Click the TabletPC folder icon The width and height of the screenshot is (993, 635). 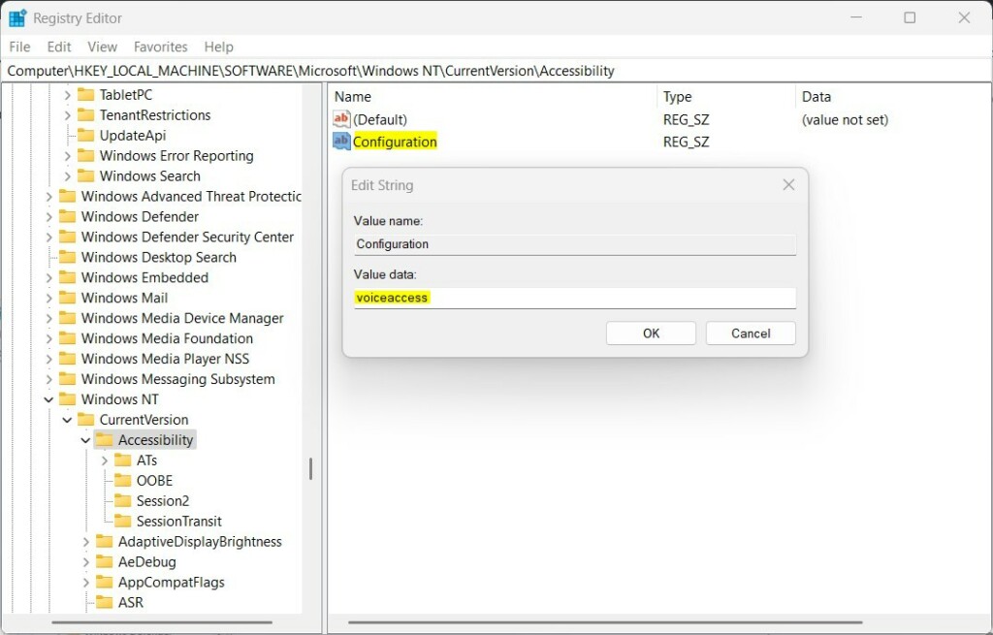click(85, 94)
